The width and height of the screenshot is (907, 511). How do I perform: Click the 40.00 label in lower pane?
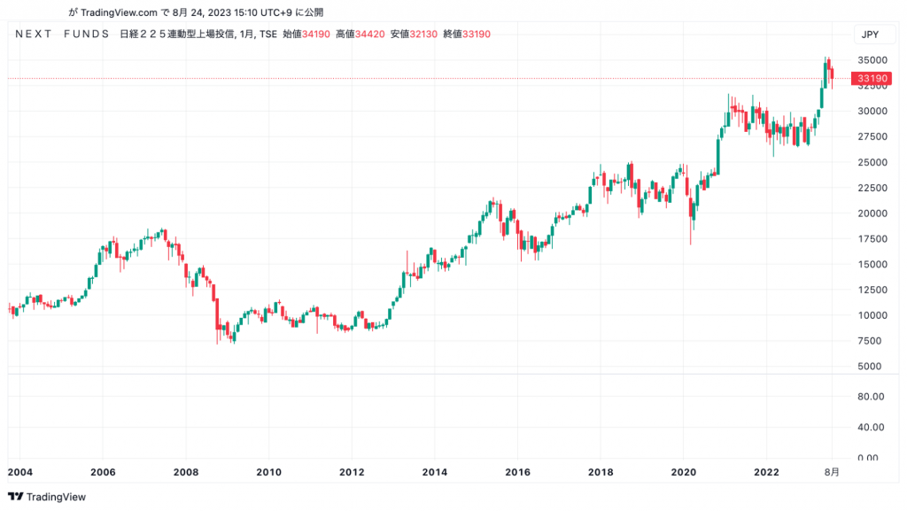(x=871, y=427)
